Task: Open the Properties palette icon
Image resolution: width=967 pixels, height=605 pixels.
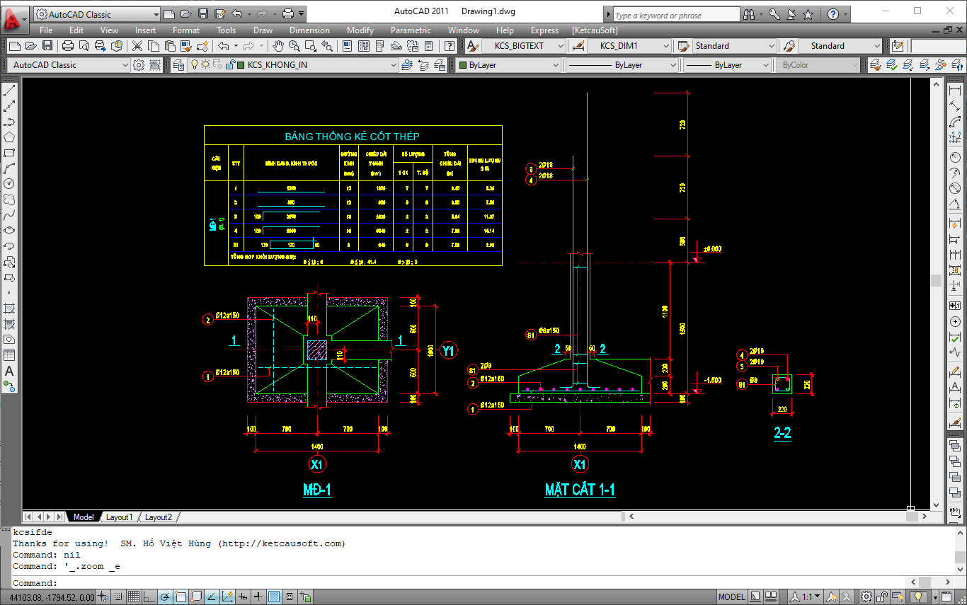Action: coord(347,46)
